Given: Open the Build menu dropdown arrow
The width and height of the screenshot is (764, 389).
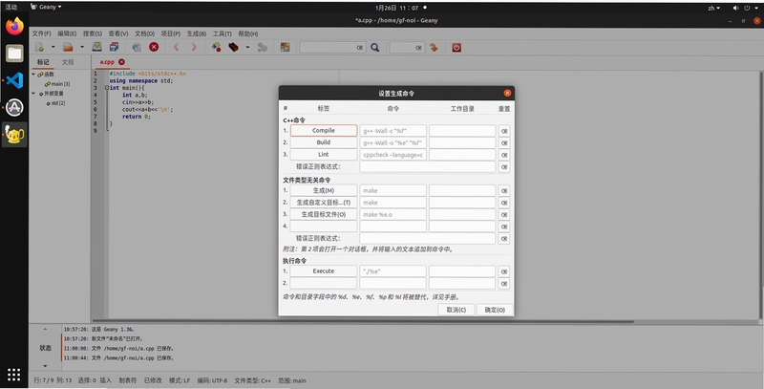Looking at the screenshot, I should point(247,47).
